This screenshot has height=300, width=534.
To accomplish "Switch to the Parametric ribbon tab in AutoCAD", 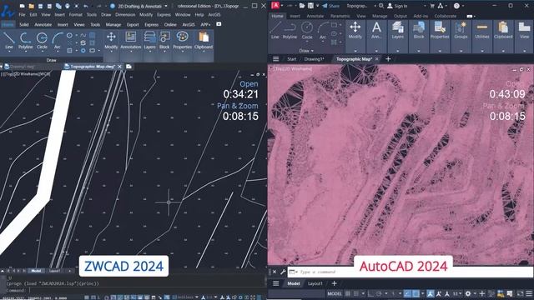I will (x=340, y=16).
